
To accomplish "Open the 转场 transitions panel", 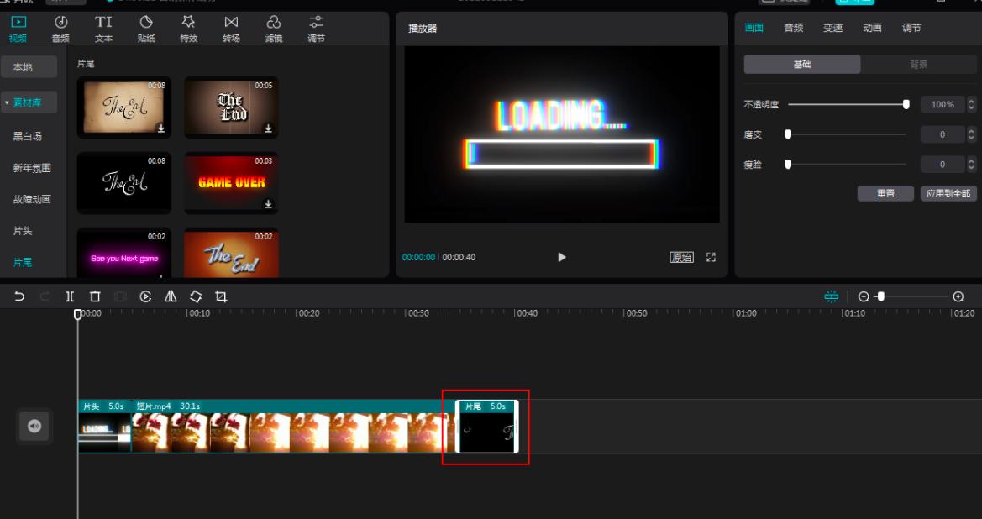I will click(231, 29).
